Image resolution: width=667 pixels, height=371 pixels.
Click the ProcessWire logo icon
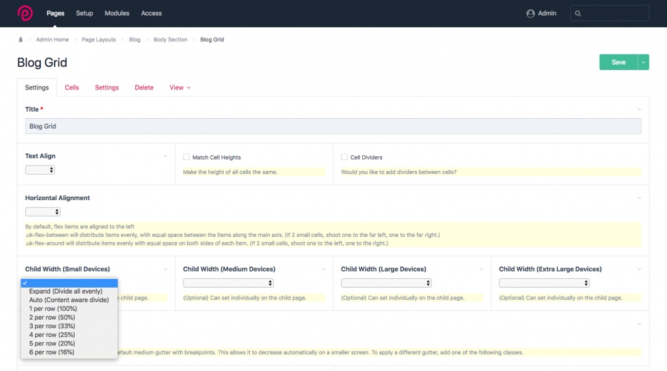25,13
